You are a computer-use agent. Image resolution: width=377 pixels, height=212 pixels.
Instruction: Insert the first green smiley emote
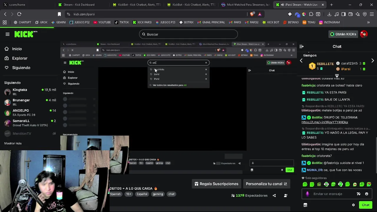305,184
